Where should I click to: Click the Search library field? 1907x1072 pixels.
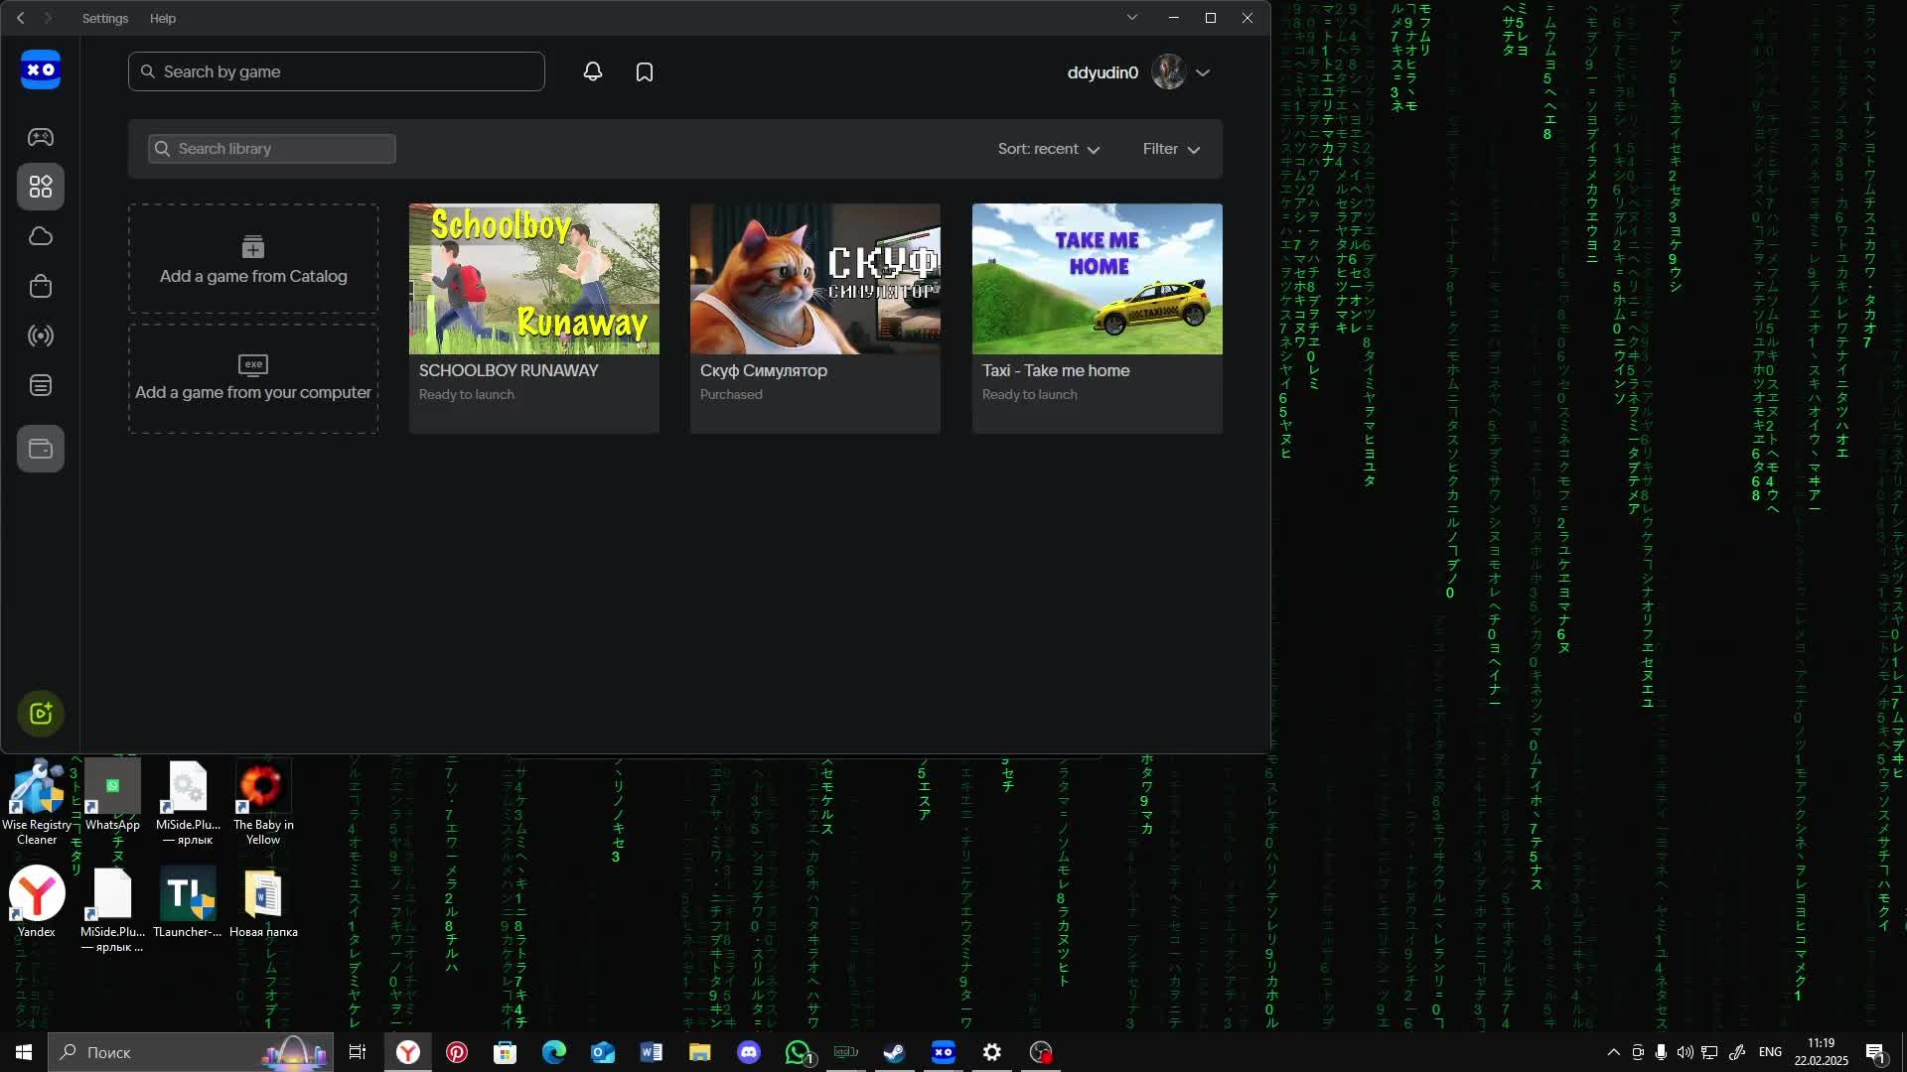272,149
